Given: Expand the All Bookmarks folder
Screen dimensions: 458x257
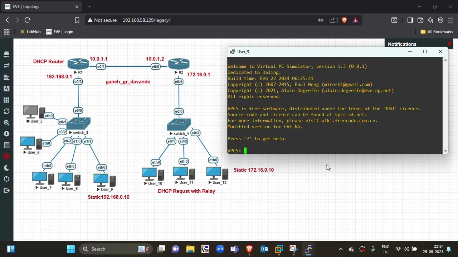Looking at the screenshot, I should click(437, 32).
